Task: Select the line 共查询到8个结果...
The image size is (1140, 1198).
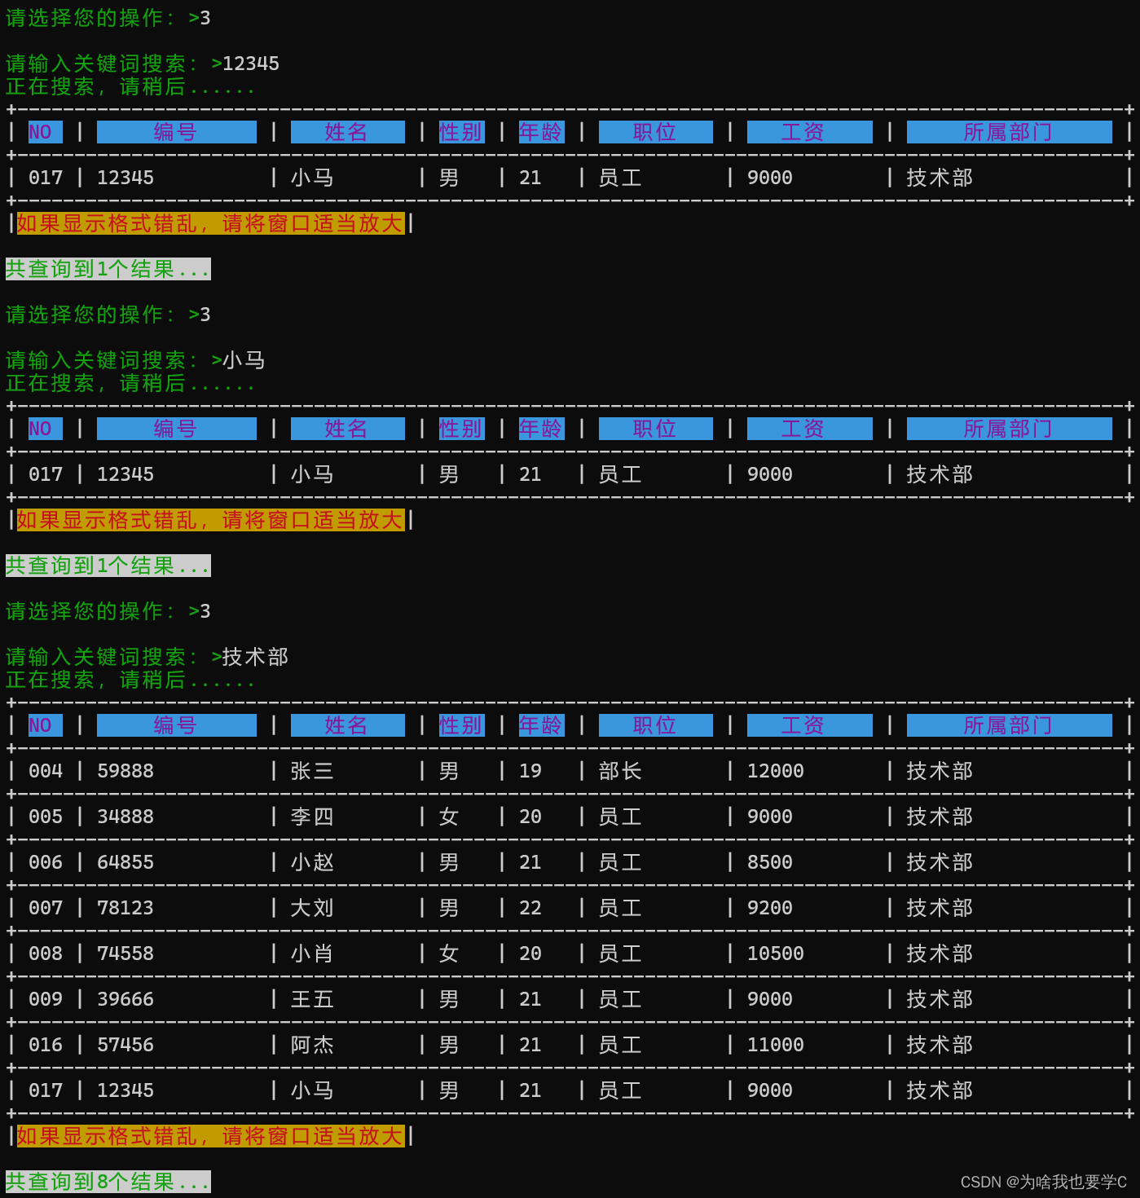Action: click(x=108, y=1182)
